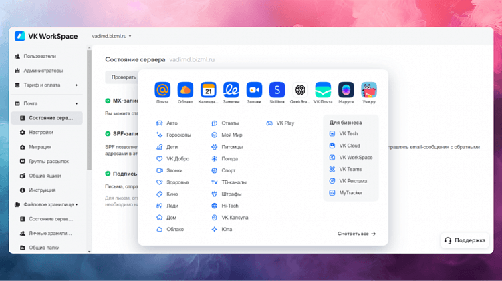Click the Кино icon
502x281 pixels.
160,194
